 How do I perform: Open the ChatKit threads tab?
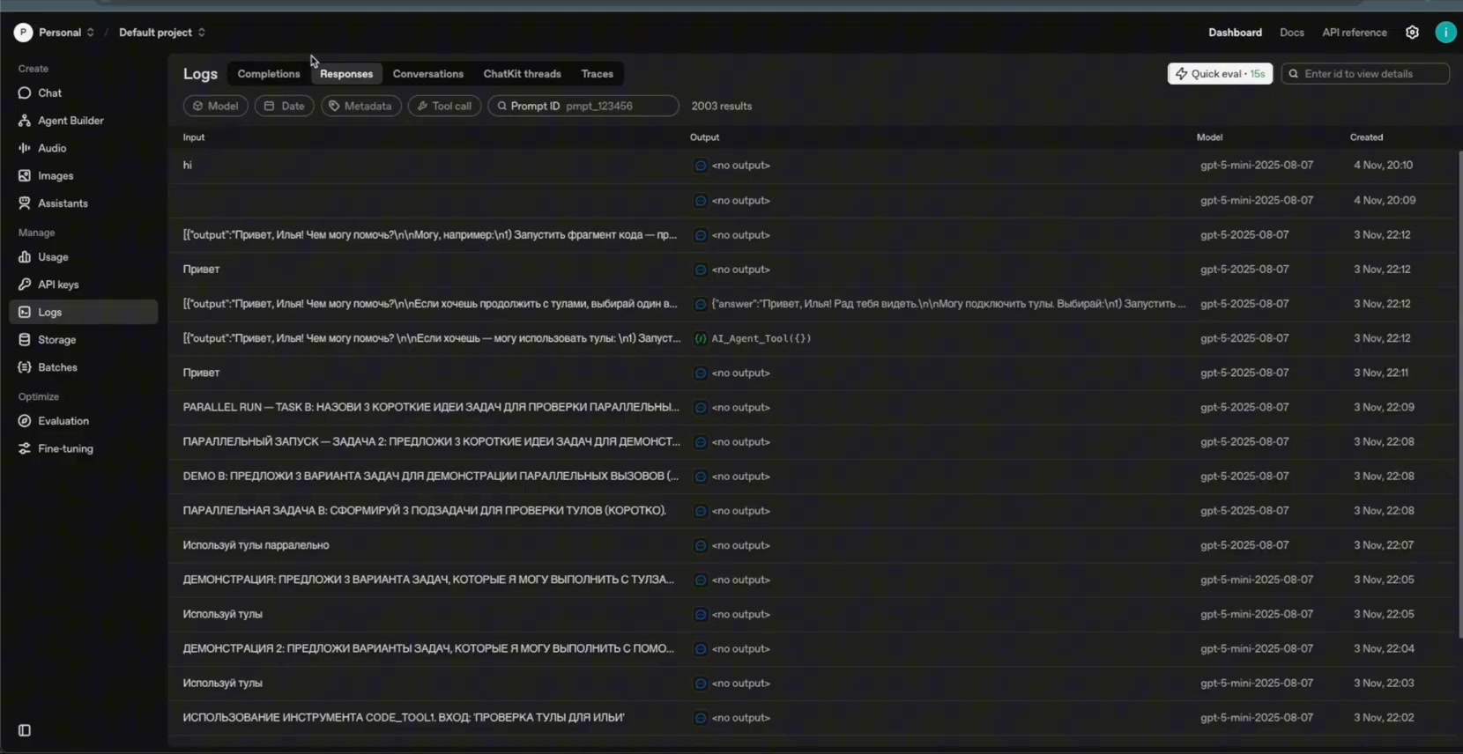522,74
